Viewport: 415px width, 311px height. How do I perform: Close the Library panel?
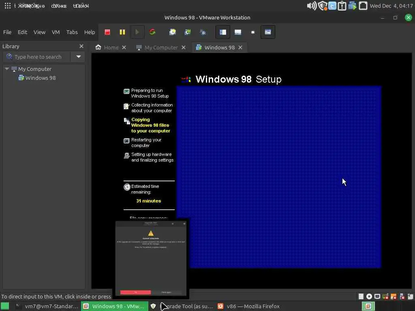coord(81,46)
